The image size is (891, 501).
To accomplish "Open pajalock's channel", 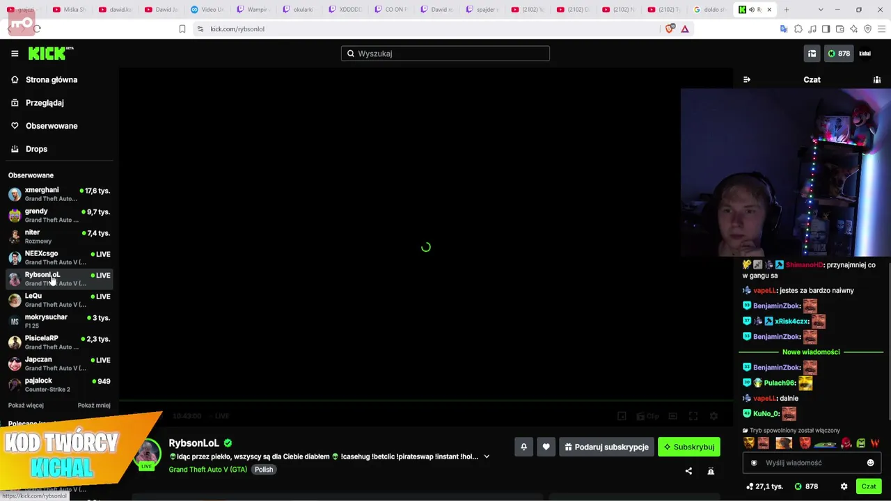I will point(59,385).
